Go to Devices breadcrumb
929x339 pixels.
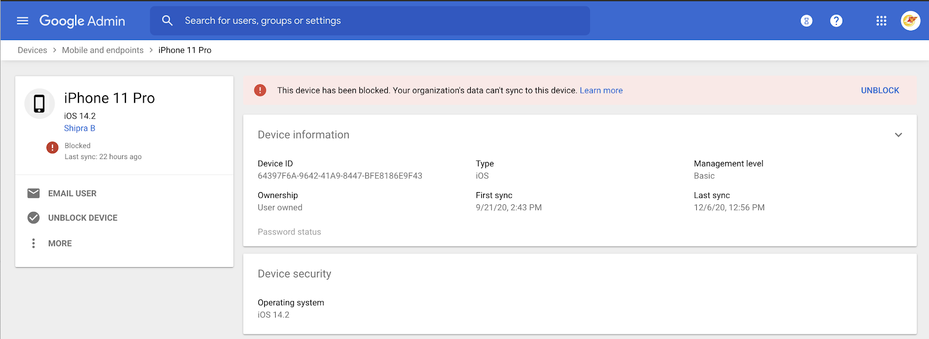click(33, 51)
